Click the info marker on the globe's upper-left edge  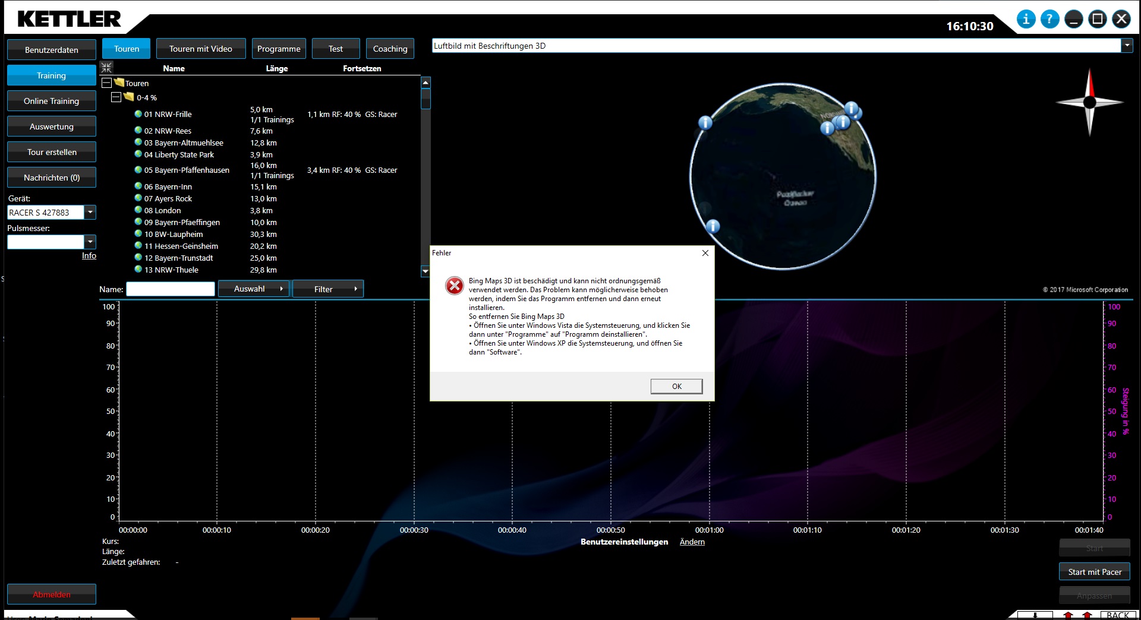705,123
